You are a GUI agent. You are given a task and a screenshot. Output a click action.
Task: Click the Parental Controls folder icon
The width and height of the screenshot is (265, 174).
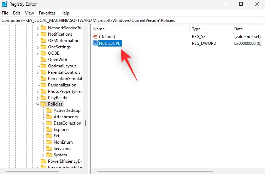coord(43,72)
